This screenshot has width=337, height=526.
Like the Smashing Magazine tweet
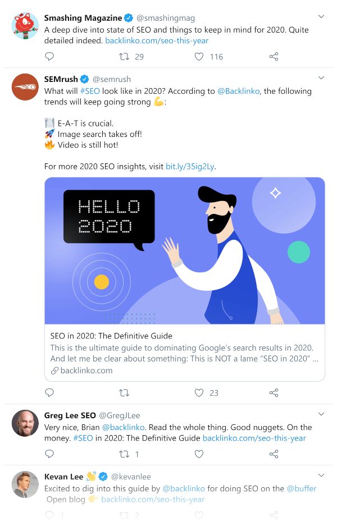coord(199,56)
